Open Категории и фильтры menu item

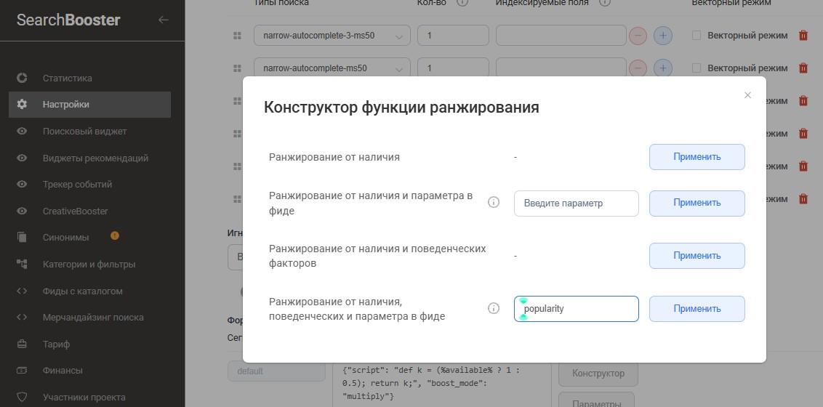tap(89, 264)
